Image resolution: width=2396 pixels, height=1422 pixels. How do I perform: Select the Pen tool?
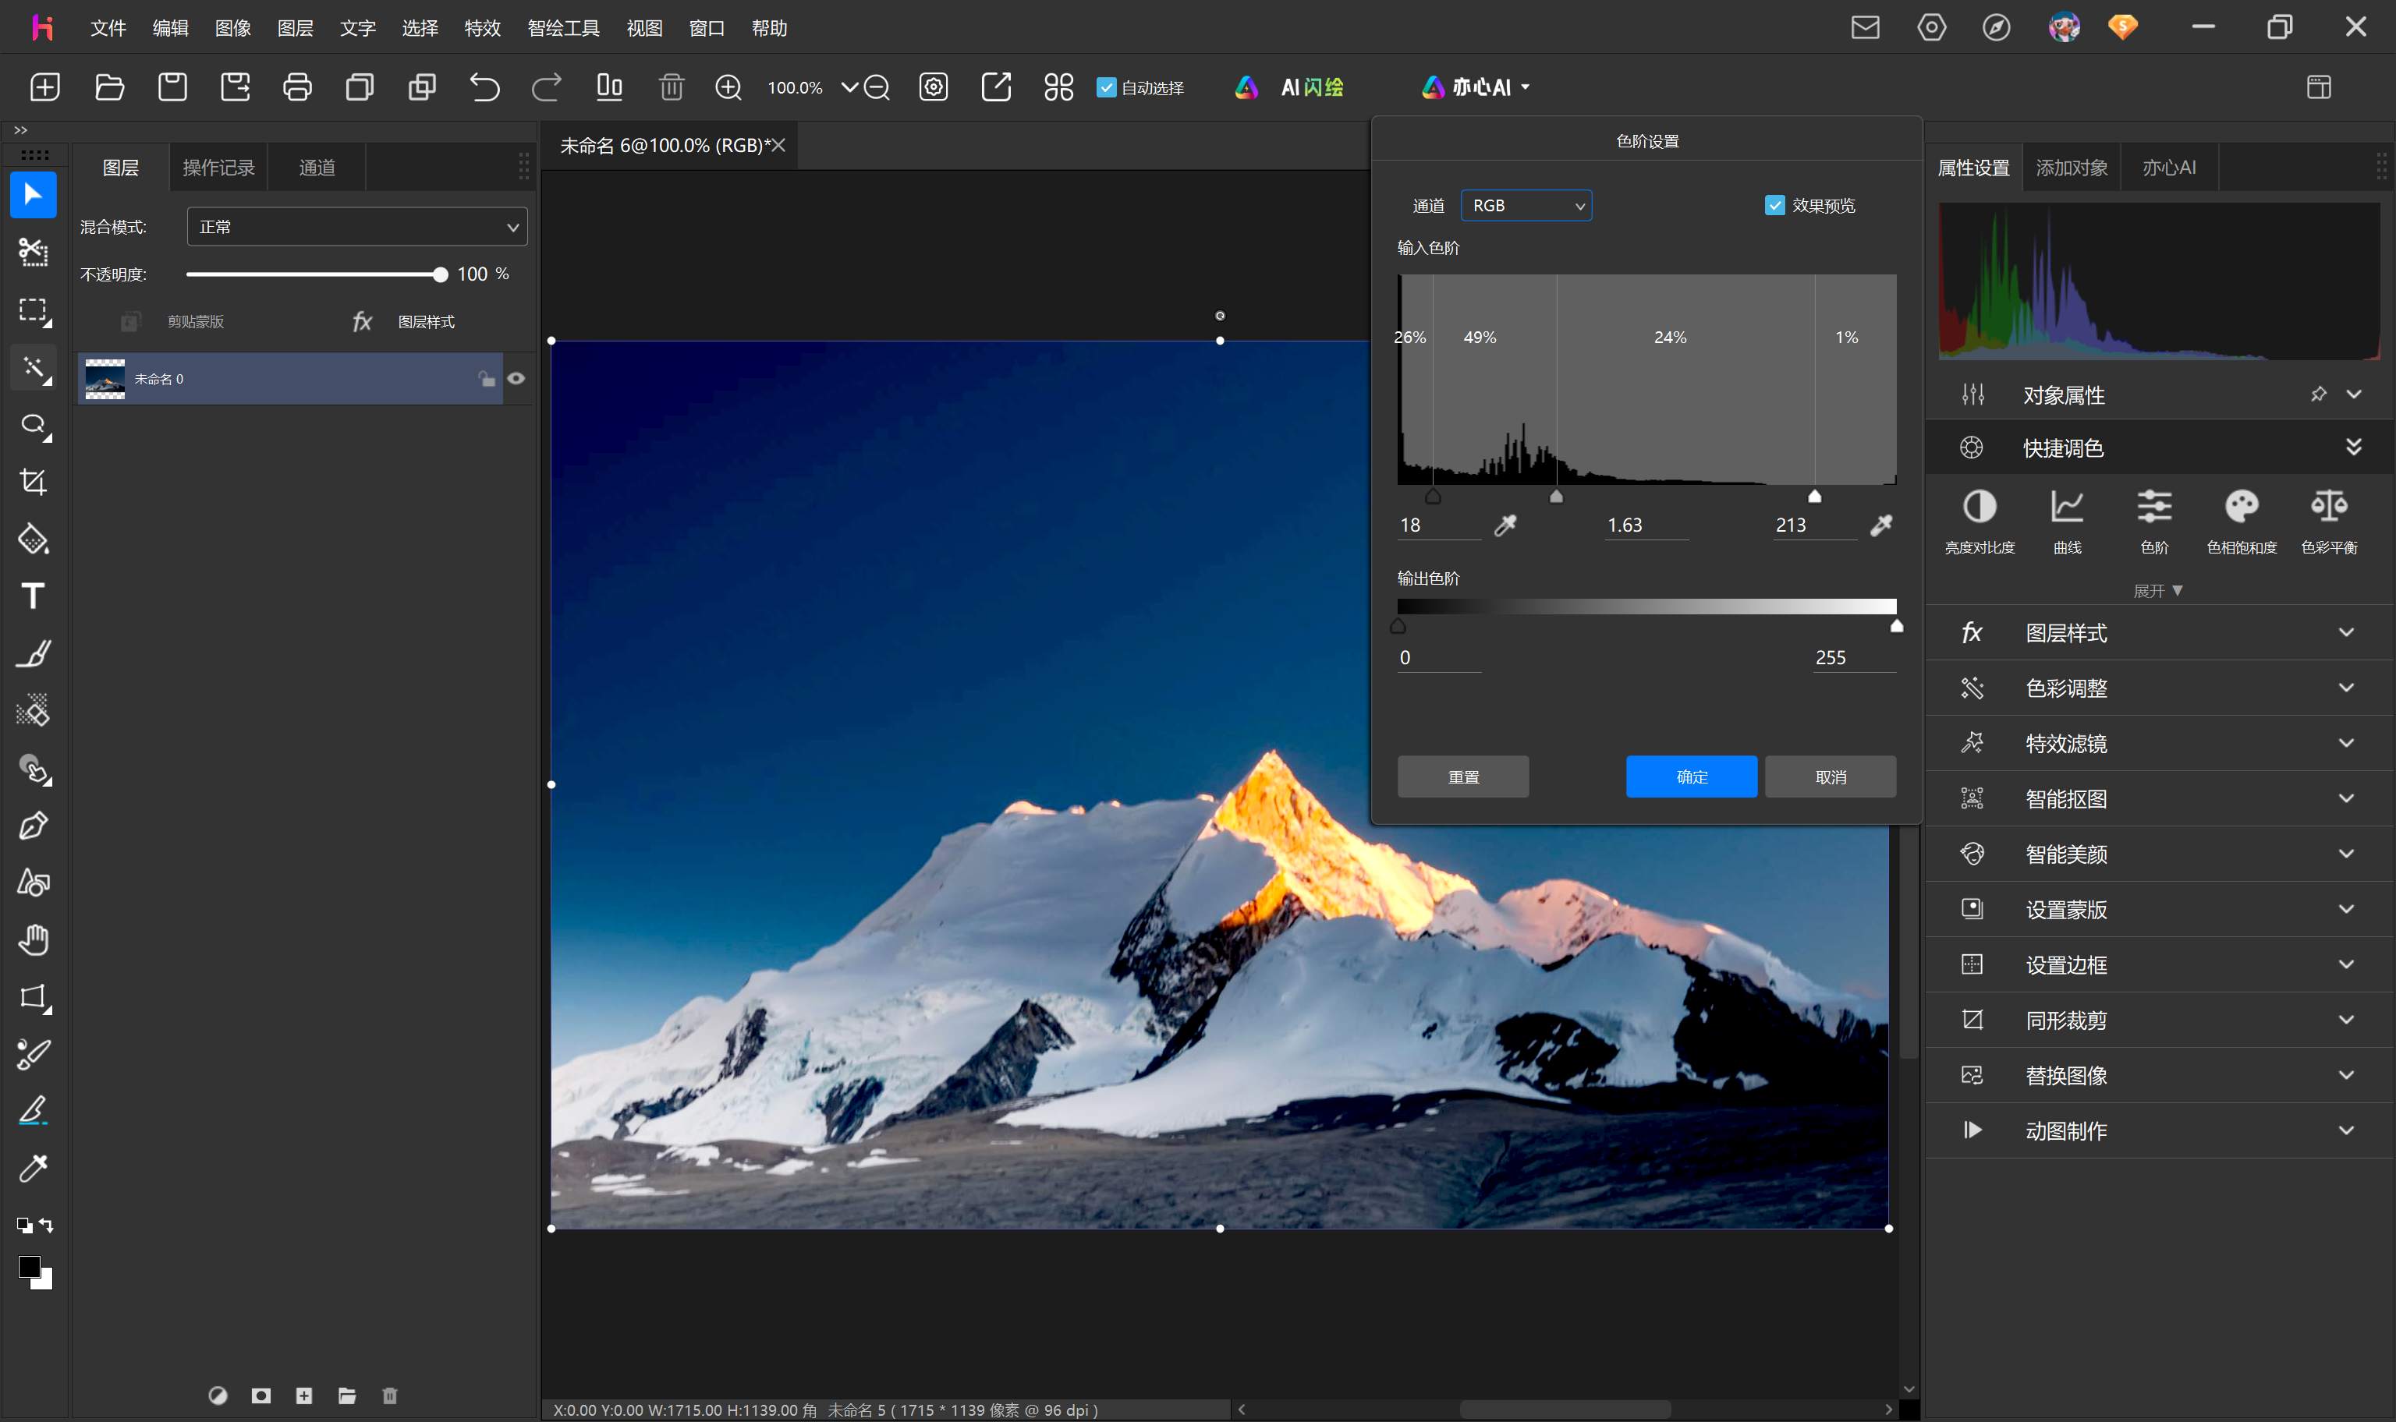[x=34, y=826]
